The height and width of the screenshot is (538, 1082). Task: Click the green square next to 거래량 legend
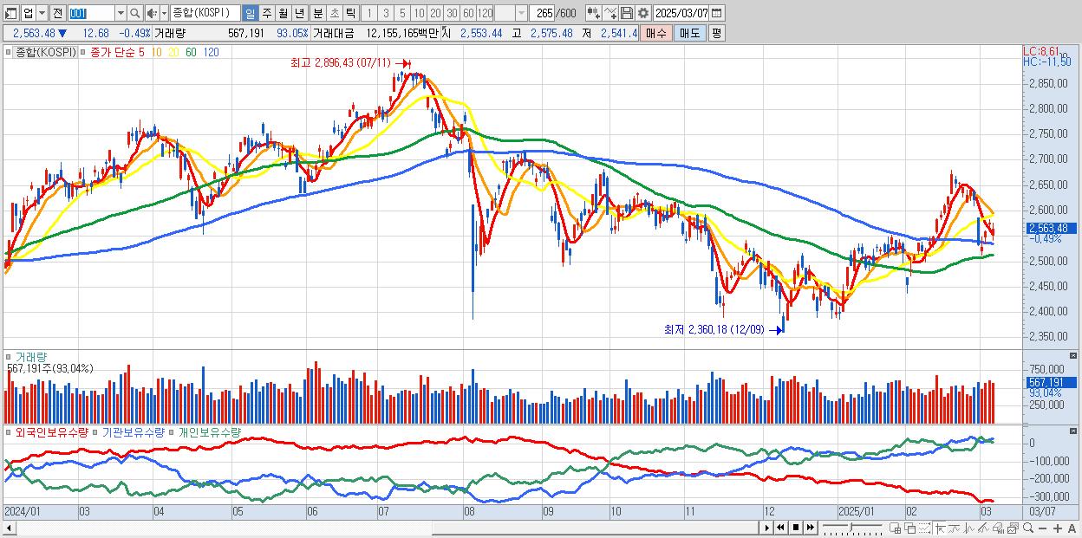click(x=9, y=357)
